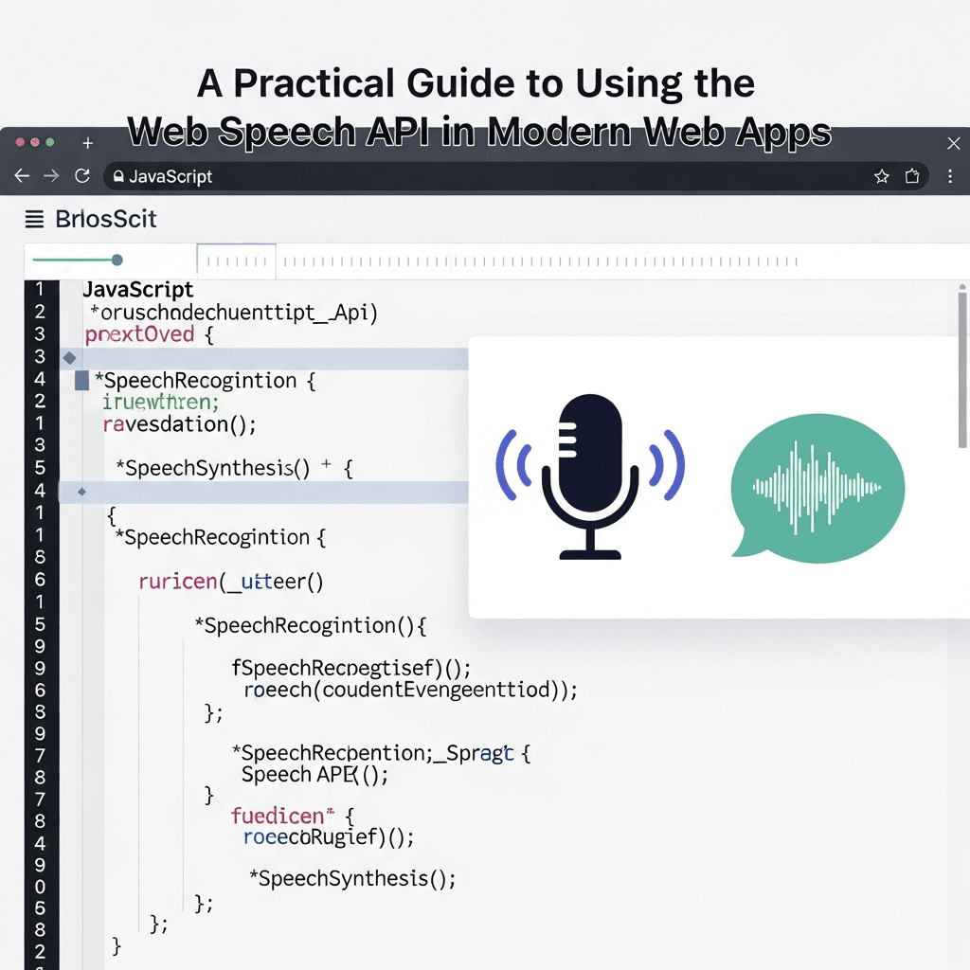
Task: Click the ravesdation(); line
Action: point(179,424)
